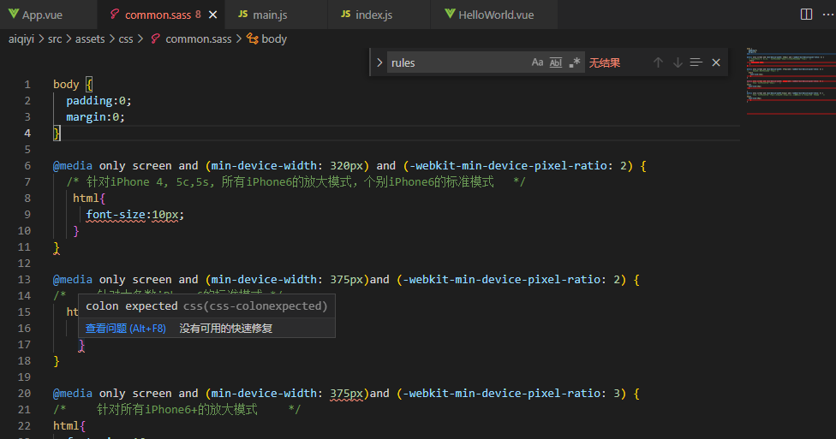Split the editor to the right

tap(806, 15)
